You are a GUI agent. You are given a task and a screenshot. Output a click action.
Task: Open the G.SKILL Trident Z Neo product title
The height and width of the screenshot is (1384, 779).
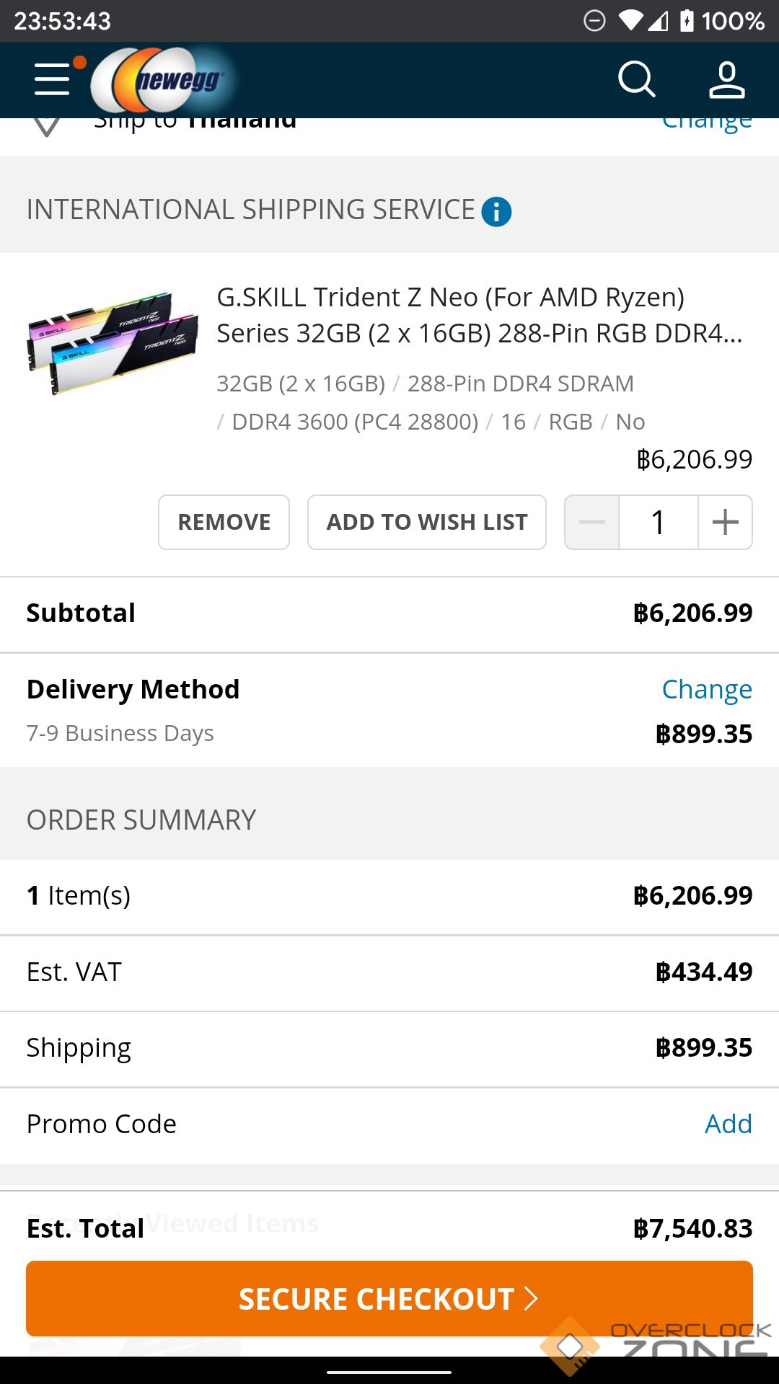[479, 315]
